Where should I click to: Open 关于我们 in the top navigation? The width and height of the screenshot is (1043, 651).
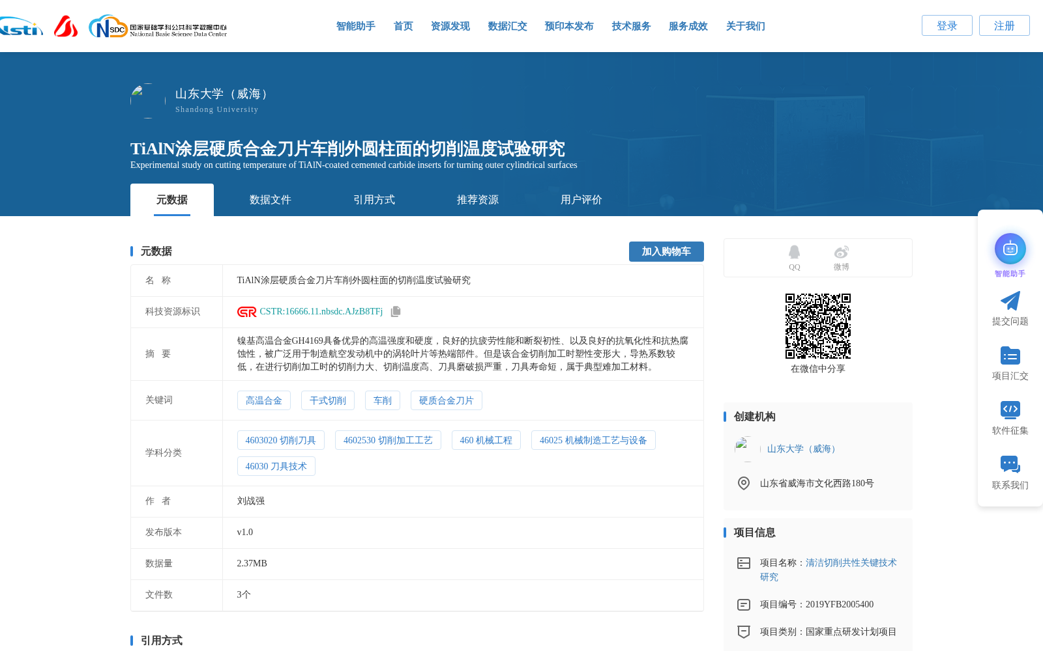click(x=745, y=26)
